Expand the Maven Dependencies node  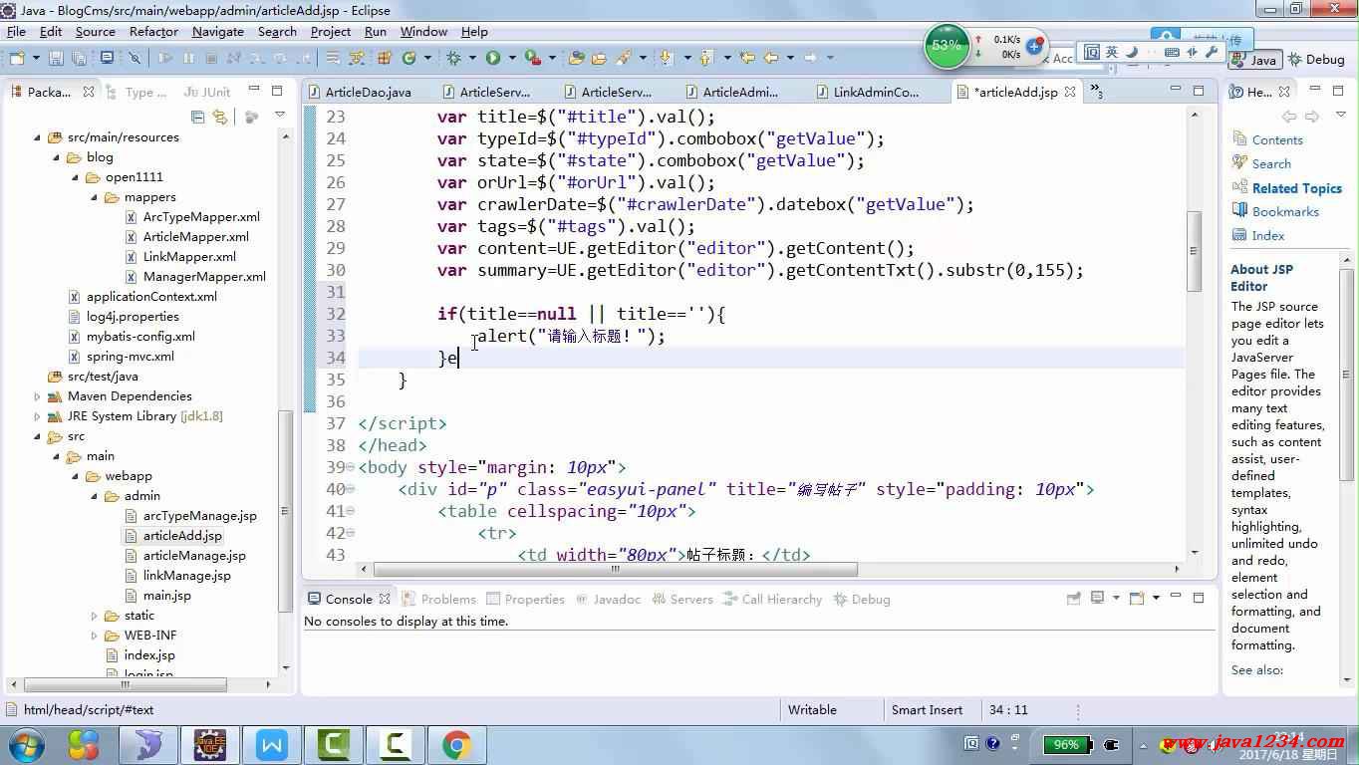click(39, 396)
